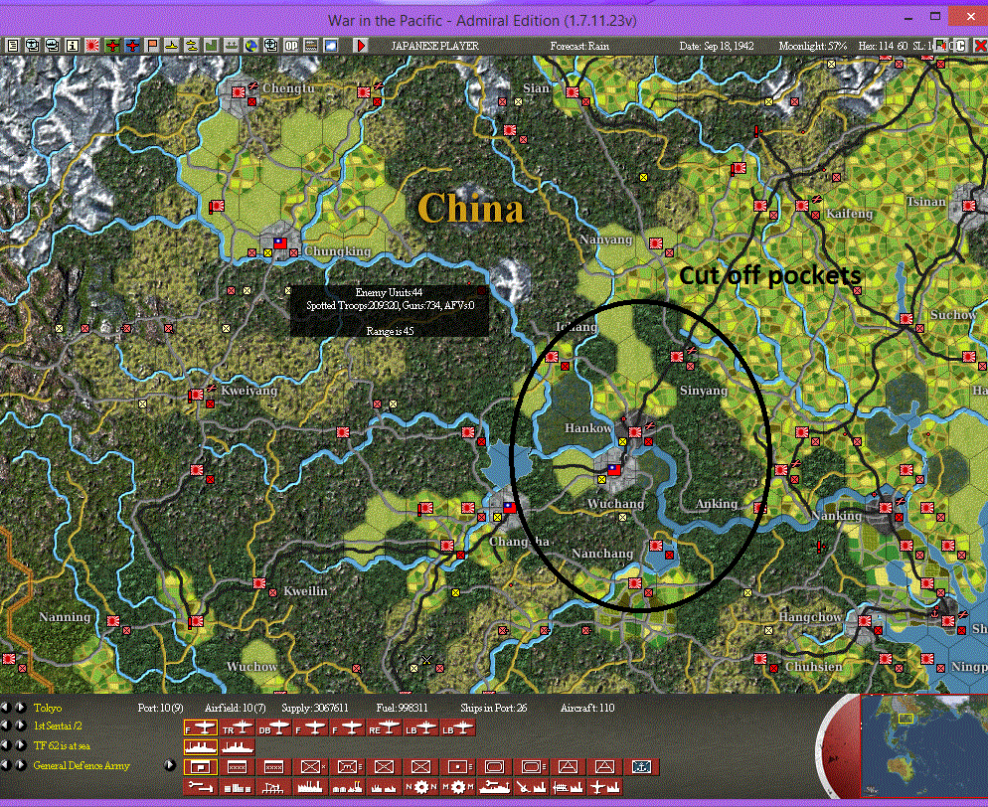
Task: Click the globe toolbar icon
Action: 250,46
